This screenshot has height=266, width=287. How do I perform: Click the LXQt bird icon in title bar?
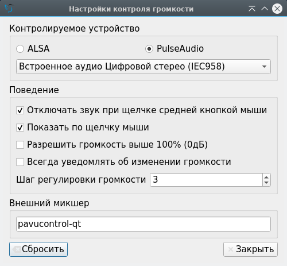[9, 8]
